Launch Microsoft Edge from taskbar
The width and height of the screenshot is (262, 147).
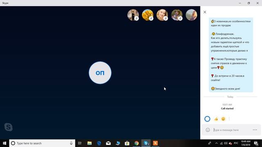click(99, 143)
